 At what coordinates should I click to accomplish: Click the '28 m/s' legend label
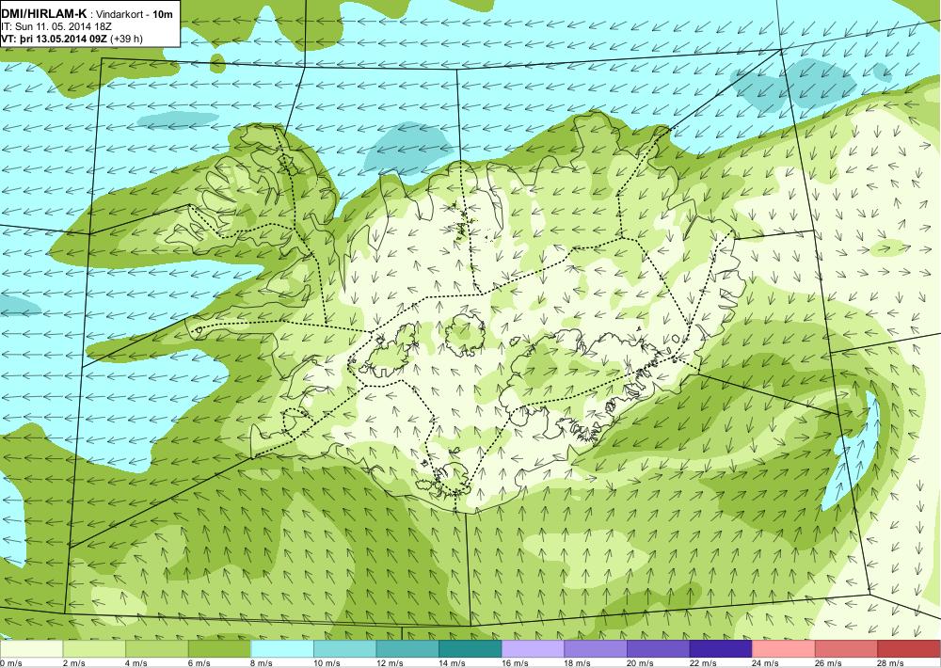pos(891,663)
